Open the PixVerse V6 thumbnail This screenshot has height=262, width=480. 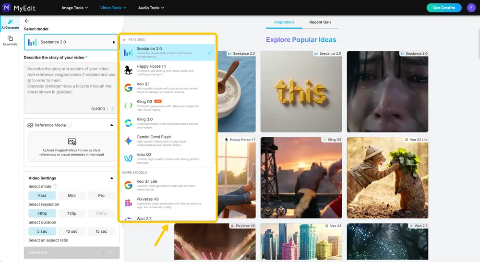coord(215,241)
